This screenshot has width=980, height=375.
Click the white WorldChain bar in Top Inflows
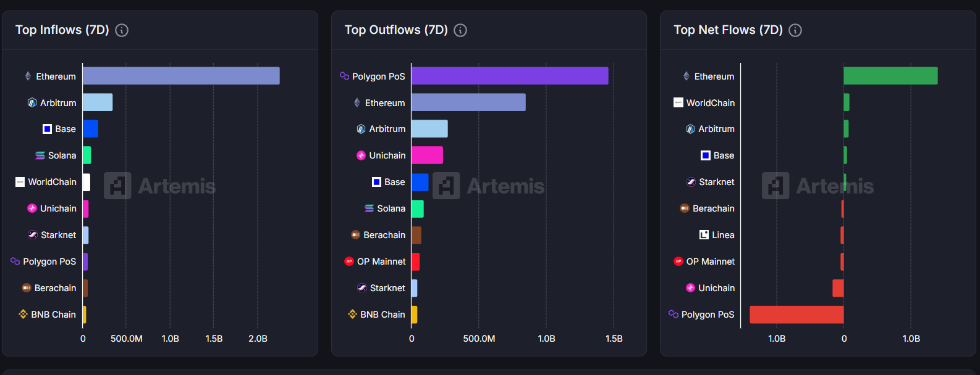point(87,182)
